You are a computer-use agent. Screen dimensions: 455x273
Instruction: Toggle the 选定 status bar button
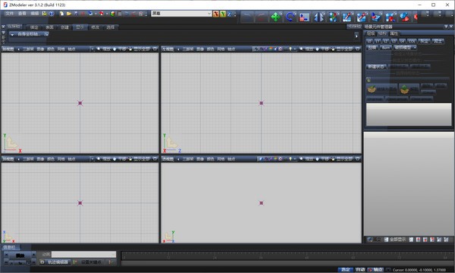pyautogui.click(x=345, y=270)
